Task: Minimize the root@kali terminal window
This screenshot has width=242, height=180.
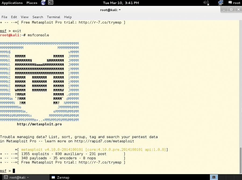Action: pos(224,10)
